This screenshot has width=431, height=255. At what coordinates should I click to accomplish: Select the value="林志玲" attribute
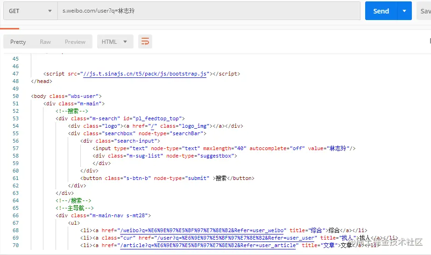pyautogui.click(x=329, y=148)
